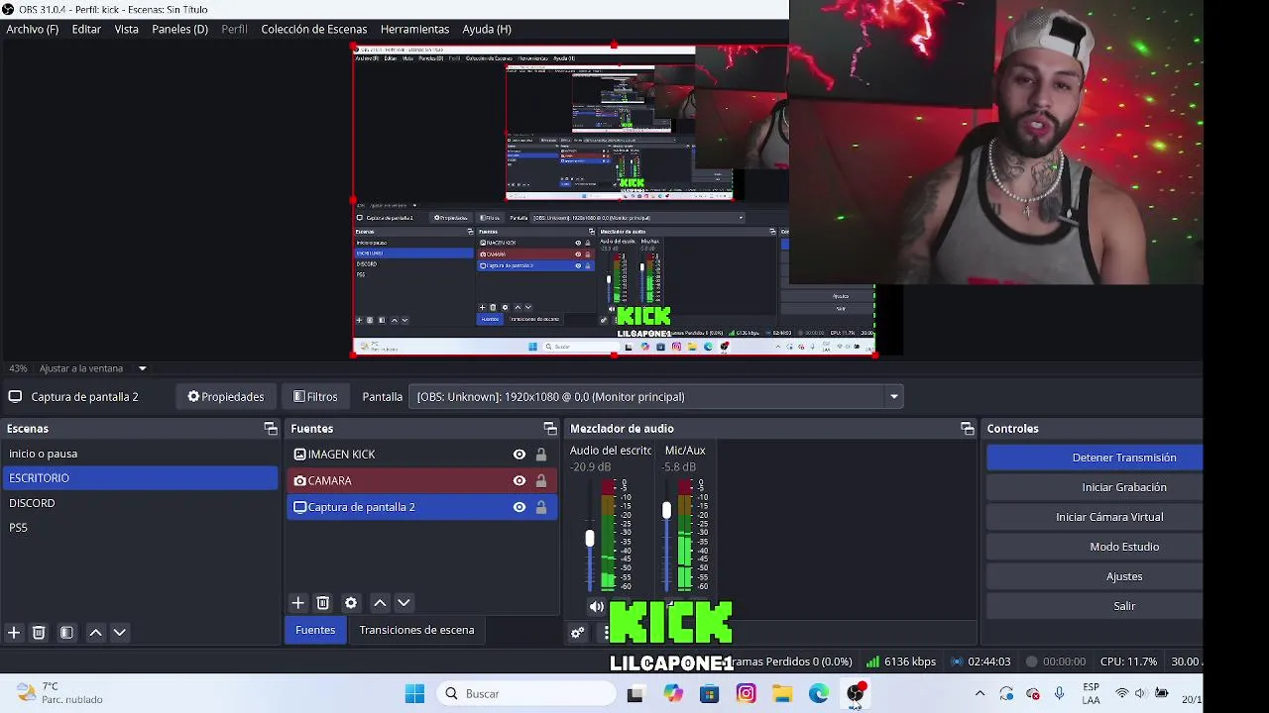Select the PS5 scene
Image resolution: width=1269 pixels, height=713 pixels.
[140, 528]
